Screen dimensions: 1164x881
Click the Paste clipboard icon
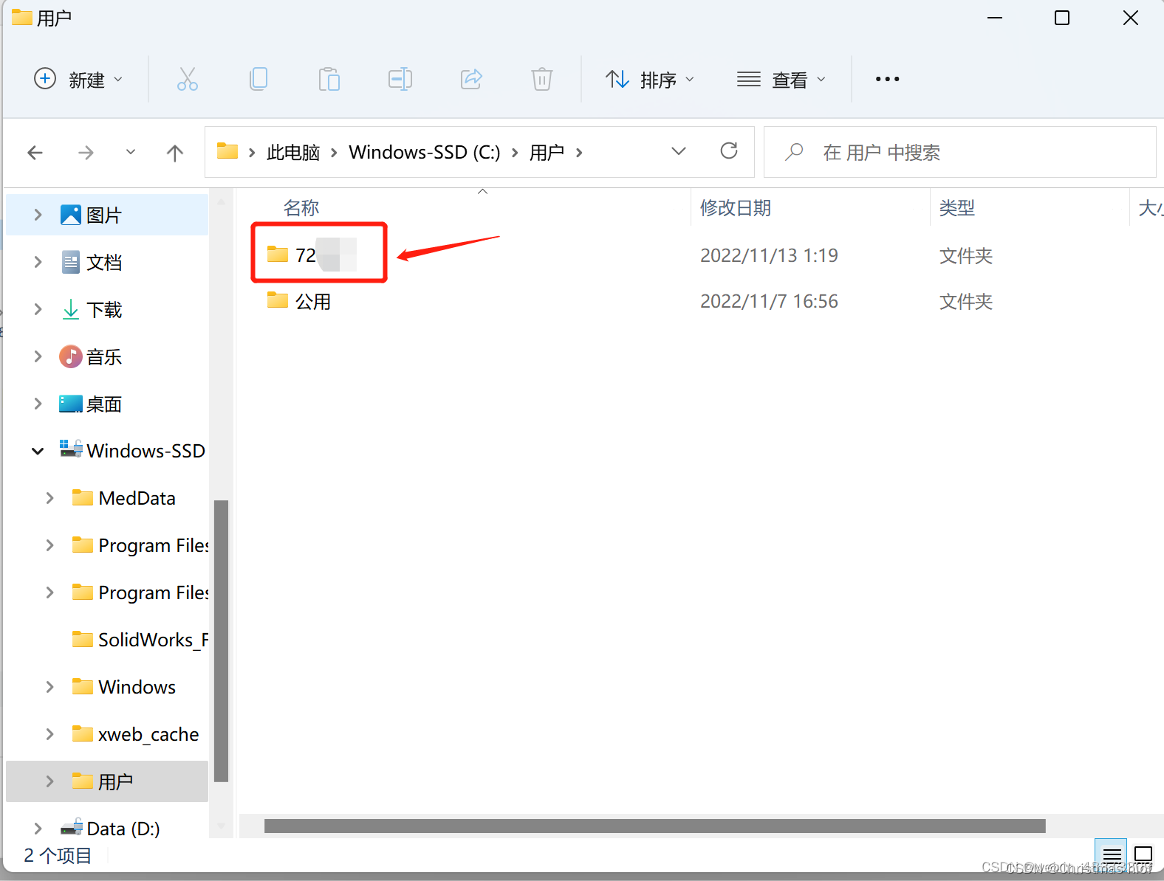329,79
